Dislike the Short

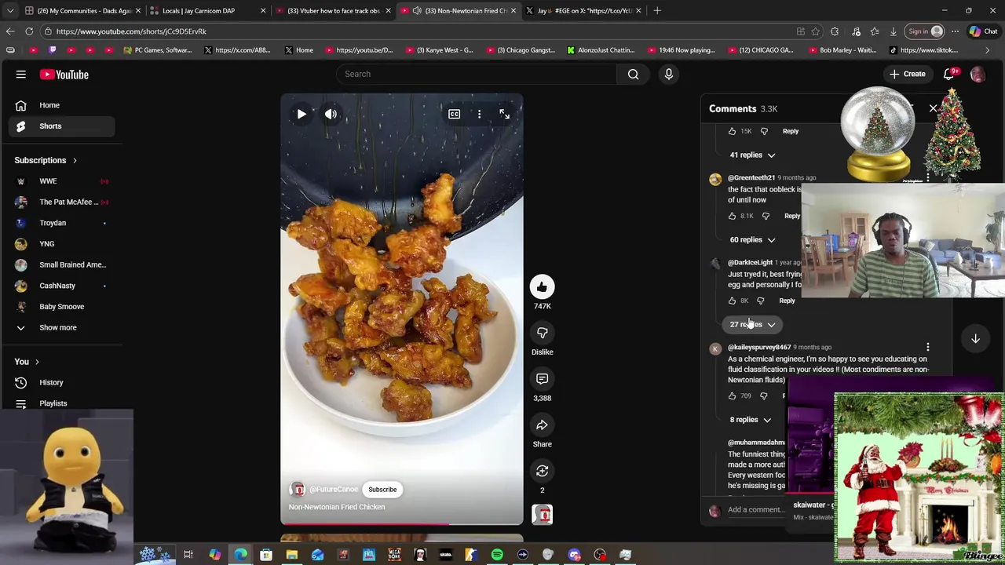pos(542,334)
